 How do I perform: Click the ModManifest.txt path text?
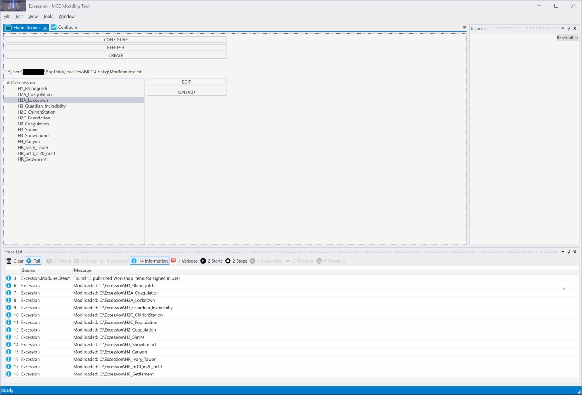point(73,72)
